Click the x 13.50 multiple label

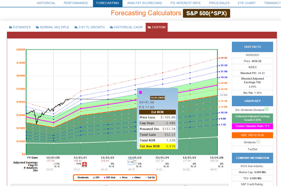(x=223, y=101)
